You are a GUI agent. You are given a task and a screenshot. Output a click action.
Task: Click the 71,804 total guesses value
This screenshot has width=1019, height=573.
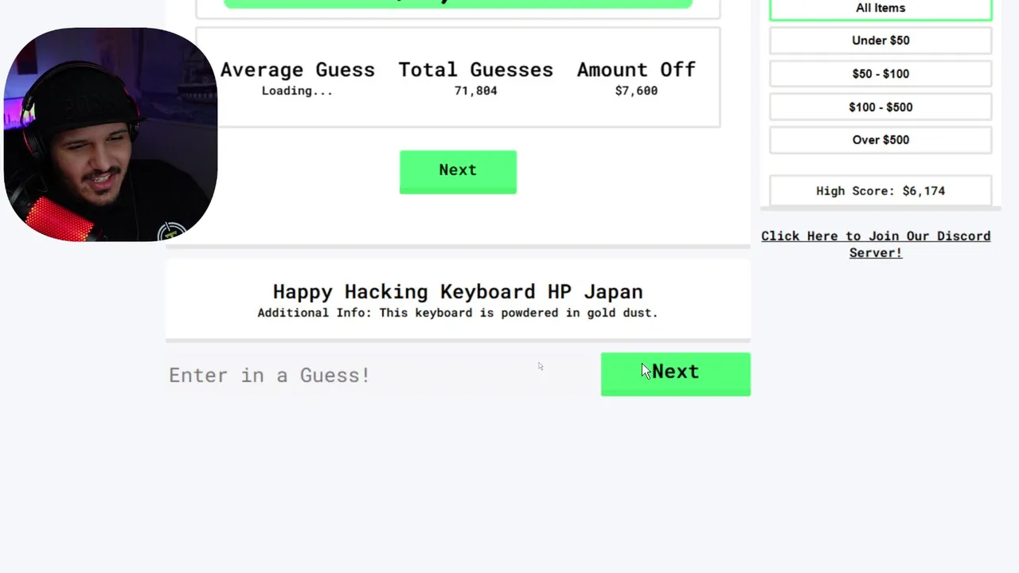(x=476, y=91)
